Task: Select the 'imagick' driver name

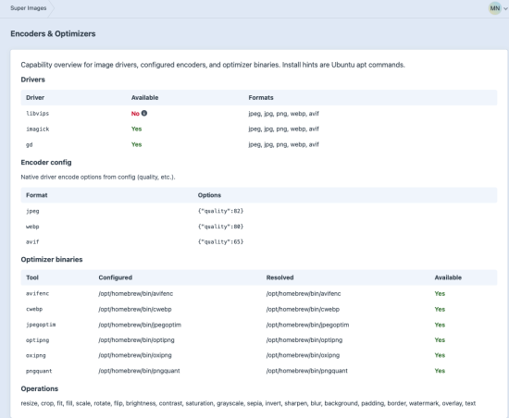Action: 38,129
